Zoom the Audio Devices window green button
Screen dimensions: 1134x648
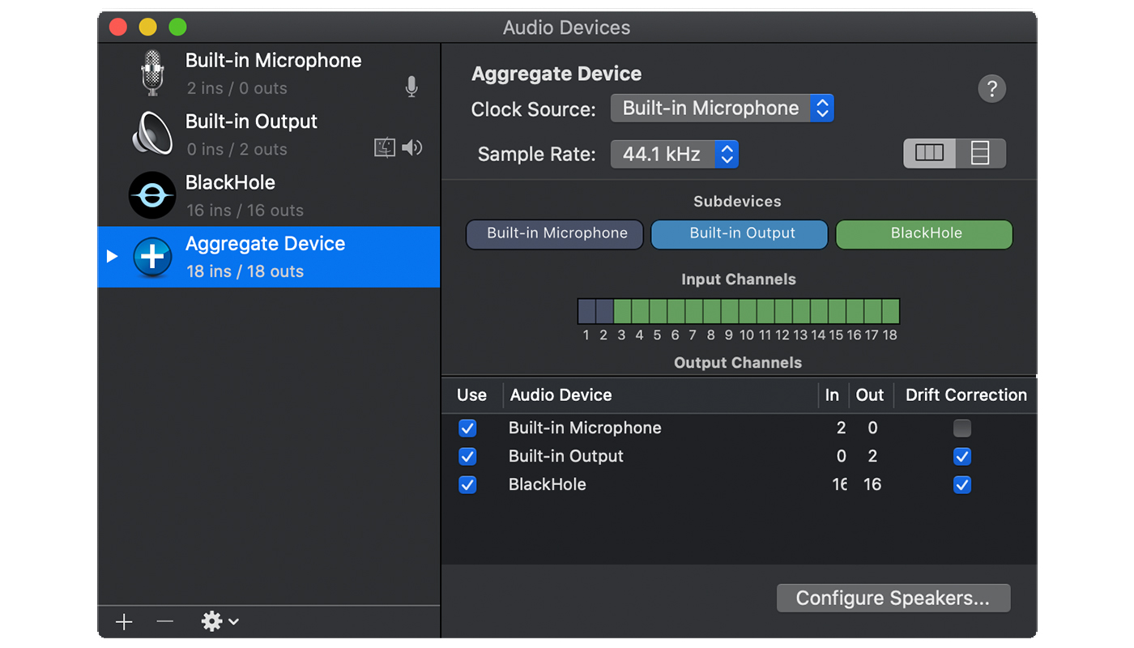(177, 27)
